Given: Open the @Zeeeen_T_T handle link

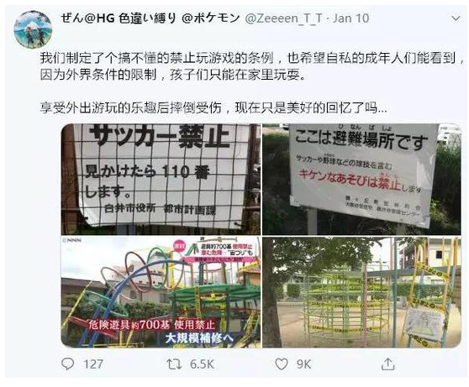Looking at the screenshot, I should [284, 18].
